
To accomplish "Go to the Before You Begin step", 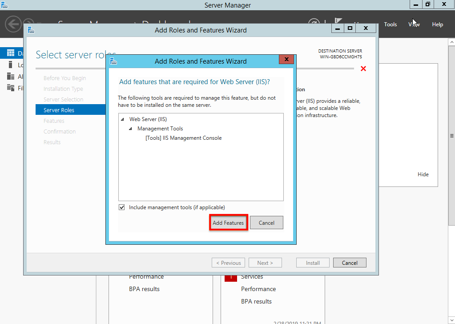I will pyautogui.click(x=64, y=78).
